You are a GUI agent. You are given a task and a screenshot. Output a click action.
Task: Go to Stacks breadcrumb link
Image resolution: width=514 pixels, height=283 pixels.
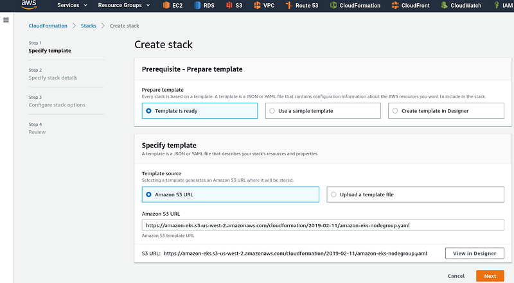point(89,26)
